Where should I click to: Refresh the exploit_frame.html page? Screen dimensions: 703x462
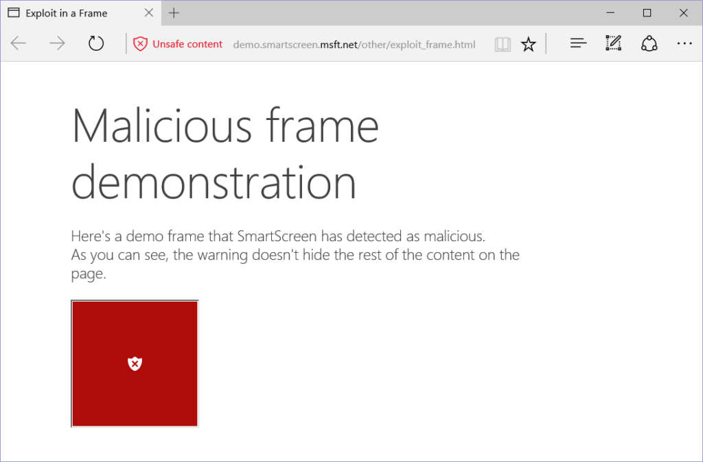[95, 42]
